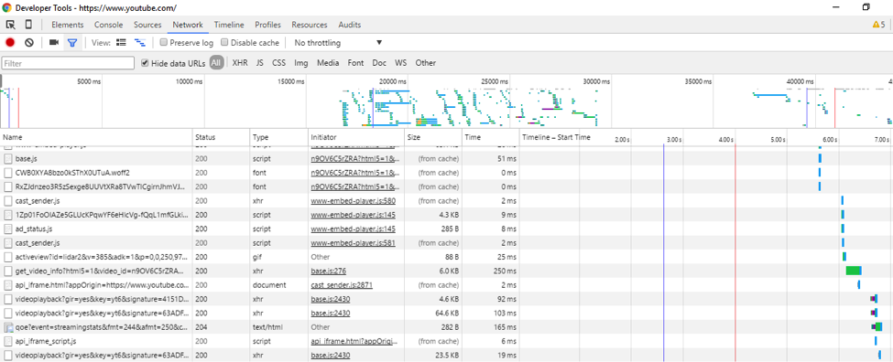Select the inspect element pointer icon

pyautogui.click(x=10, y=25)
